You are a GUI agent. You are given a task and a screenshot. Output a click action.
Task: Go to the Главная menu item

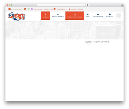coord(45,16)
